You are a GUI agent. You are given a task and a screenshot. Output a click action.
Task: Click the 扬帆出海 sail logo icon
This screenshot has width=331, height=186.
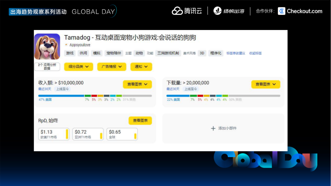point(217,11)
